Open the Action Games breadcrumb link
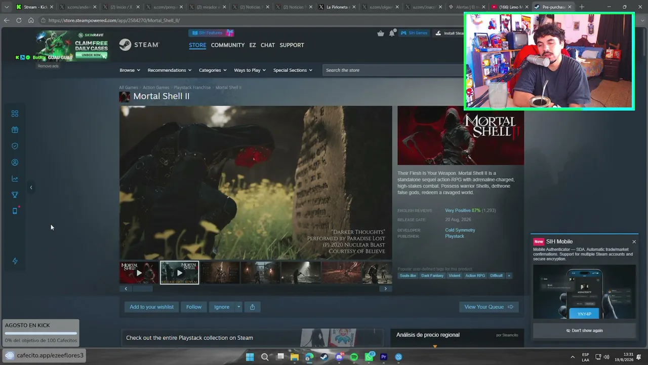 coord(156,88)
